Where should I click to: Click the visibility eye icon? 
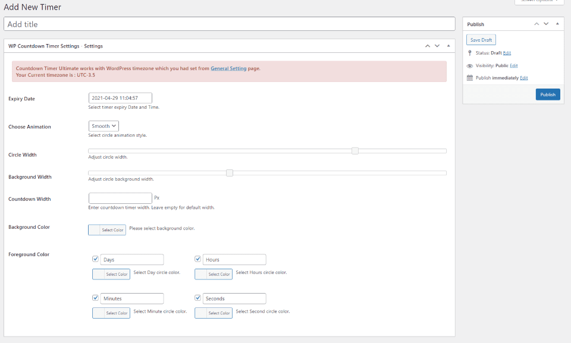click(x=470, y=66)
